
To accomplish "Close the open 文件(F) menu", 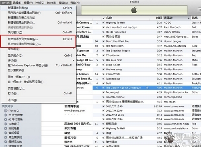I will click(6, 3).
